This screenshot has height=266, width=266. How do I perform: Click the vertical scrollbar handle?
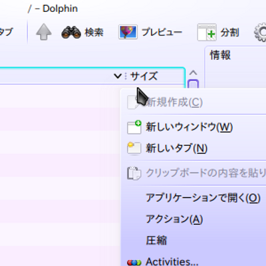pos(194,84)
